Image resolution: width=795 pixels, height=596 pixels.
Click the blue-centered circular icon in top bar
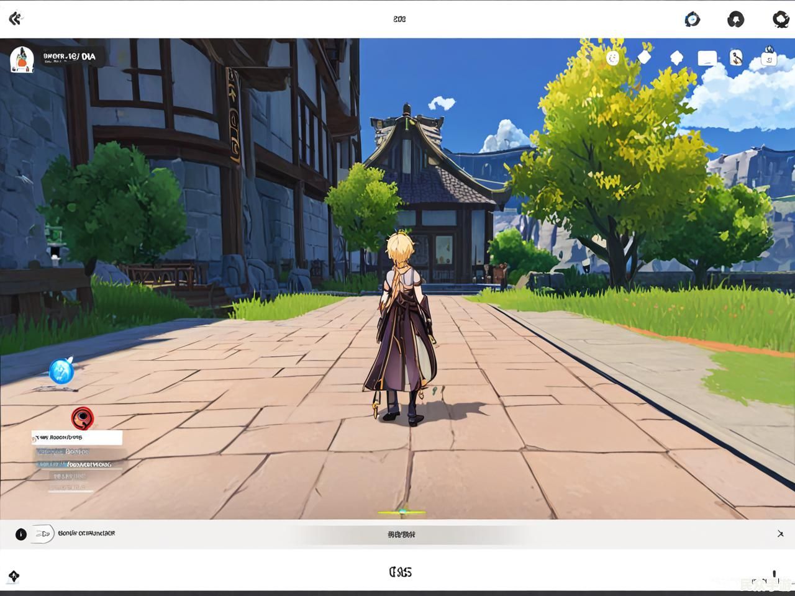[692, 19]
